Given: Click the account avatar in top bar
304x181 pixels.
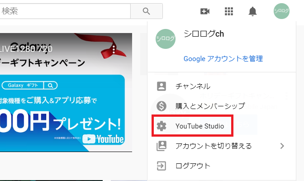Looking at the screenshot, I should 281,11.
